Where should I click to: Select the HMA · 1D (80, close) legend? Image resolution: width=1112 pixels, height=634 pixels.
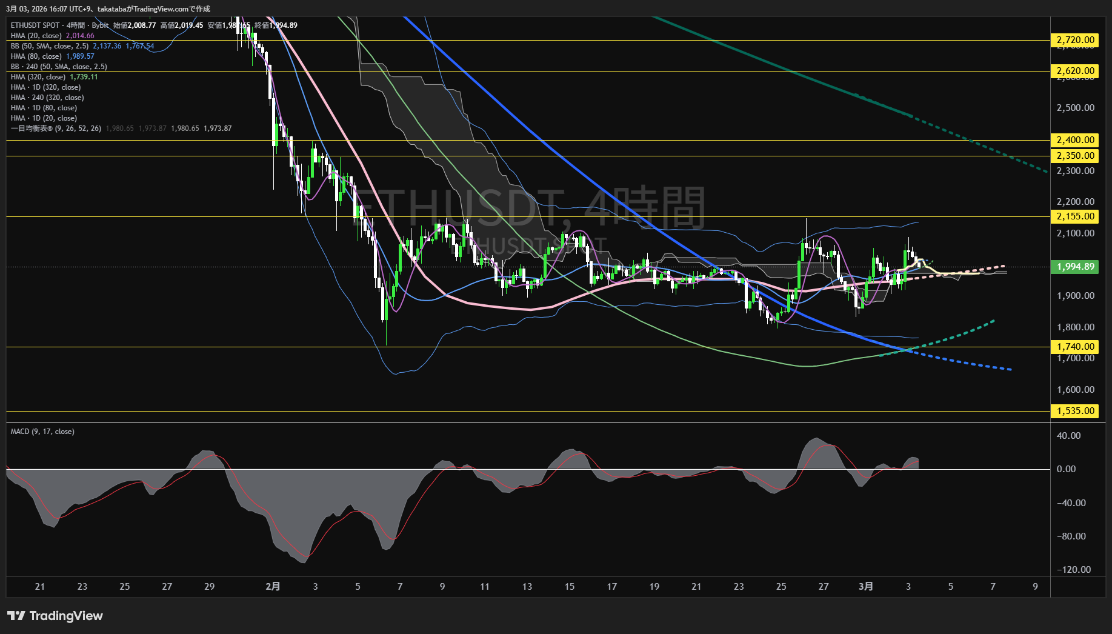click(x=44, y=108)
